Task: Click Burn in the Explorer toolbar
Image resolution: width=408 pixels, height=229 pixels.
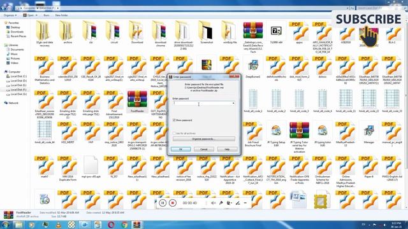Action: (47, 15)
